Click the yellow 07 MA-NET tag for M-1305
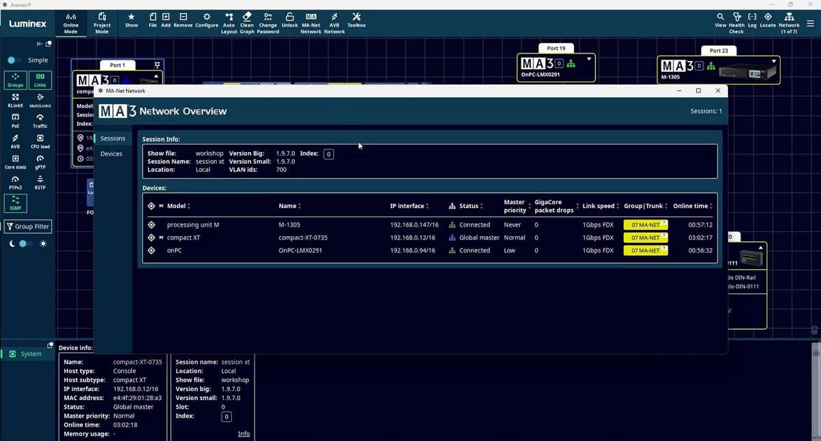Image resolution: width=821 pixels, height=441 pixels. pos(645,225)
